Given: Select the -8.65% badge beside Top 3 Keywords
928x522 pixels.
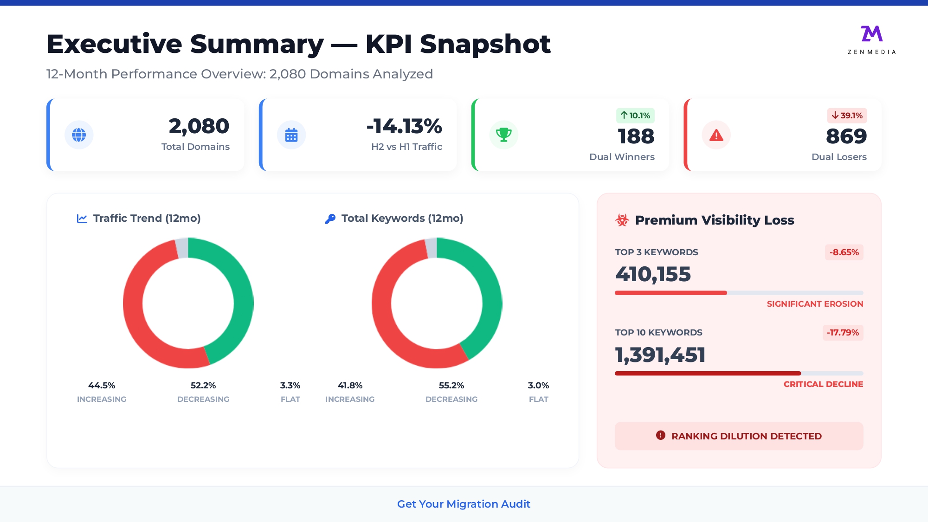Looking at the screenshot, I should coord(844,253).
